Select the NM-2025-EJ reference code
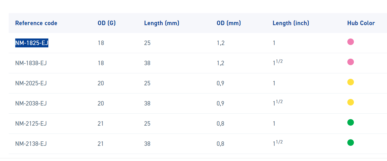Viewport: 387px width, 161px height. pos(31,83)
